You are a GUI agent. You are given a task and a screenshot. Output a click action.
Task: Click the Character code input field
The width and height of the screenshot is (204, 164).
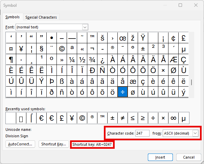coord(142,133)
